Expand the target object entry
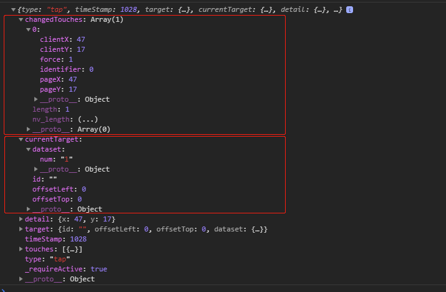The height and width of the screenshot is (292, 446). coord(21,229)
